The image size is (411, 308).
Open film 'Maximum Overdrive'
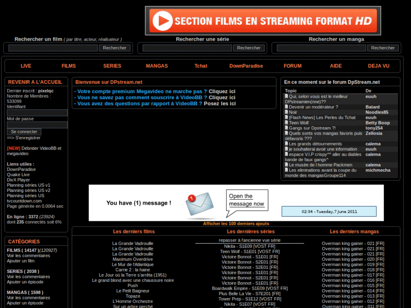point(133,259)
